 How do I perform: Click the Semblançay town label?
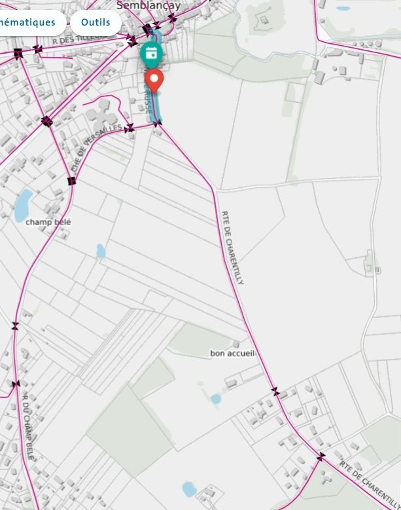coord(148,5)
